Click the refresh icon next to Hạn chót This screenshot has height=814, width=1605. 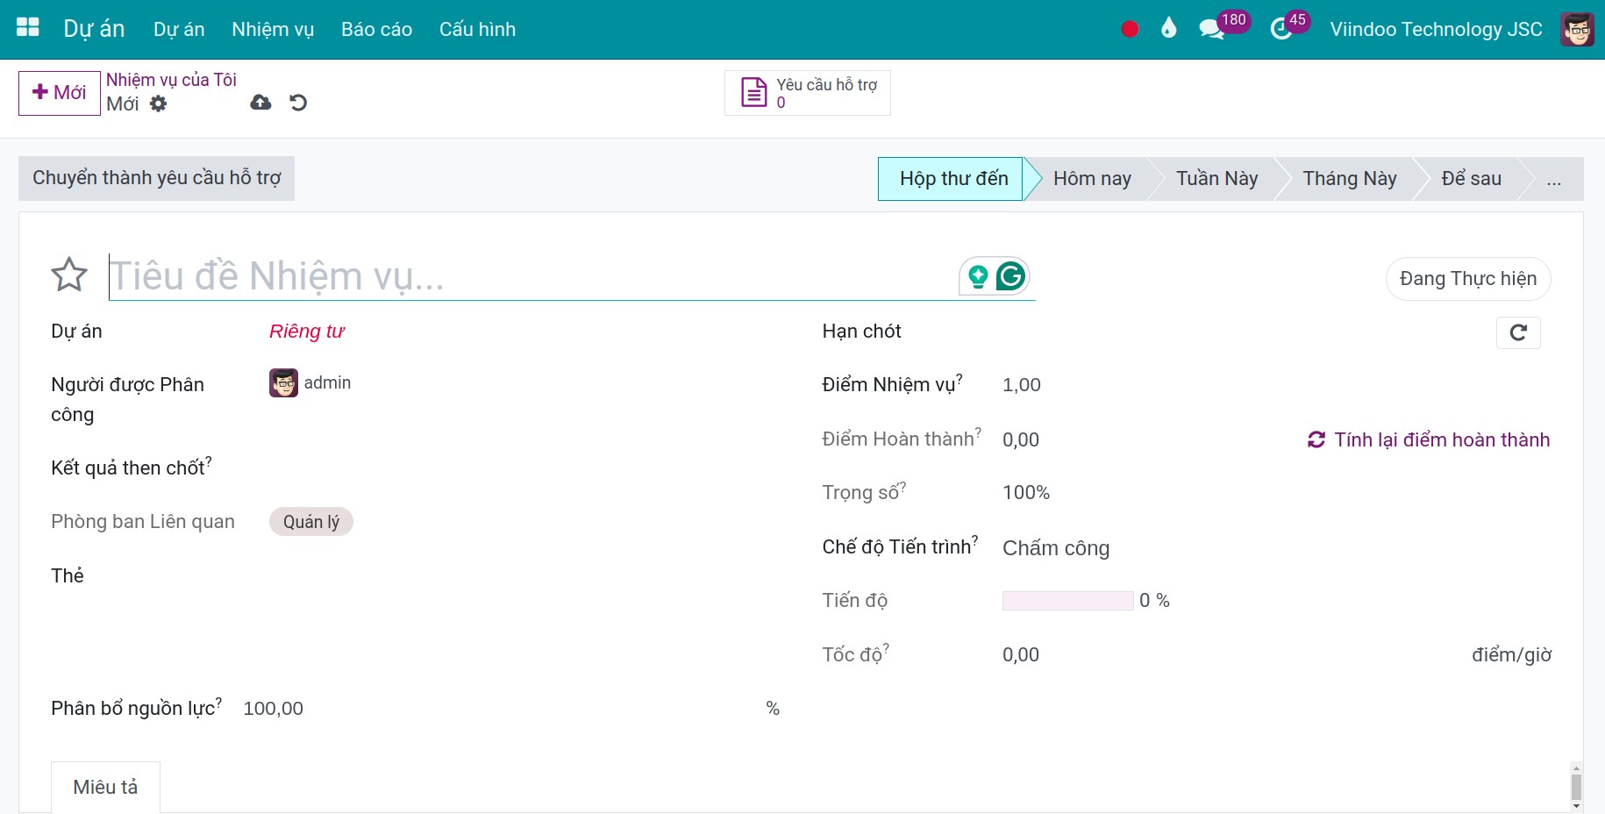click(x=1518, y=332)
